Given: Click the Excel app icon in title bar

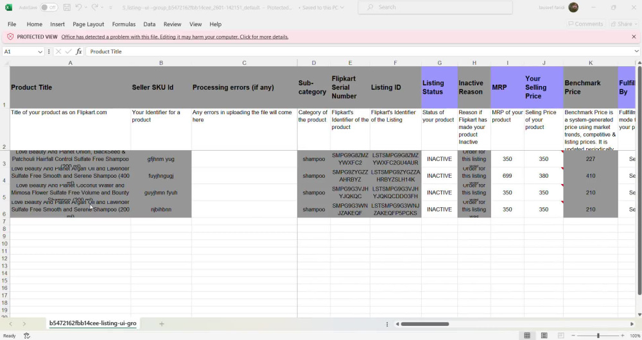Looking at the screenshot, I should click(x=8, y=7).
